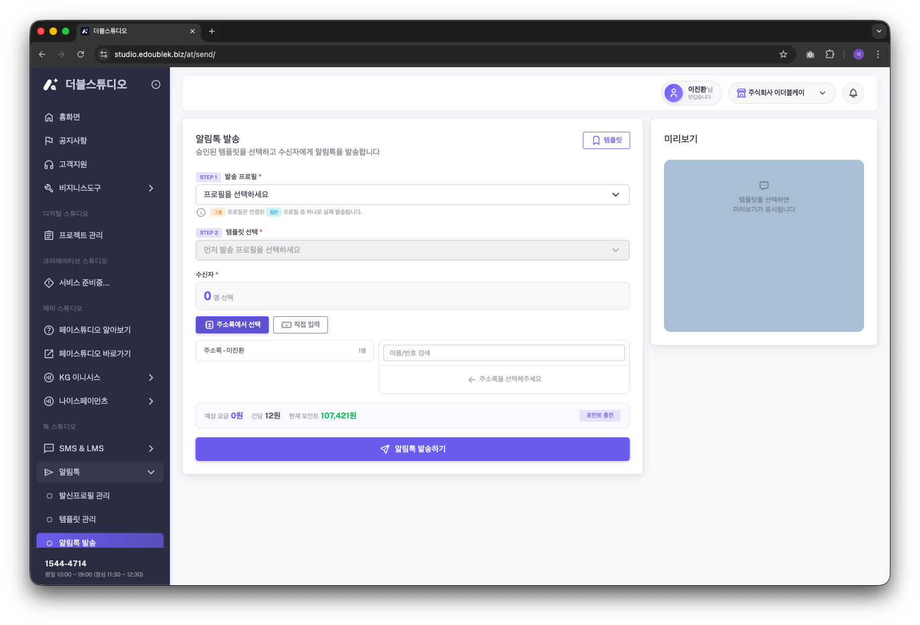Bookmark this page with the star icon

pyautogui.click(x=783, y=54)
